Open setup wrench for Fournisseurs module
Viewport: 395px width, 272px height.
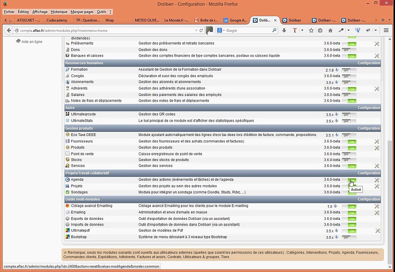pos(376,141)
